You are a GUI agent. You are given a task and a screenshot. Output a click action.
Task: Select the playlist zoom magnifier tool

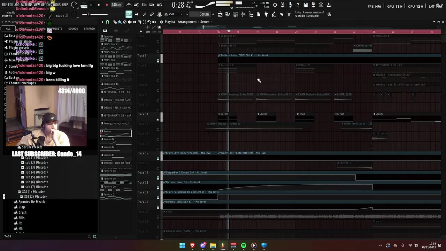(x=149, y=22)
